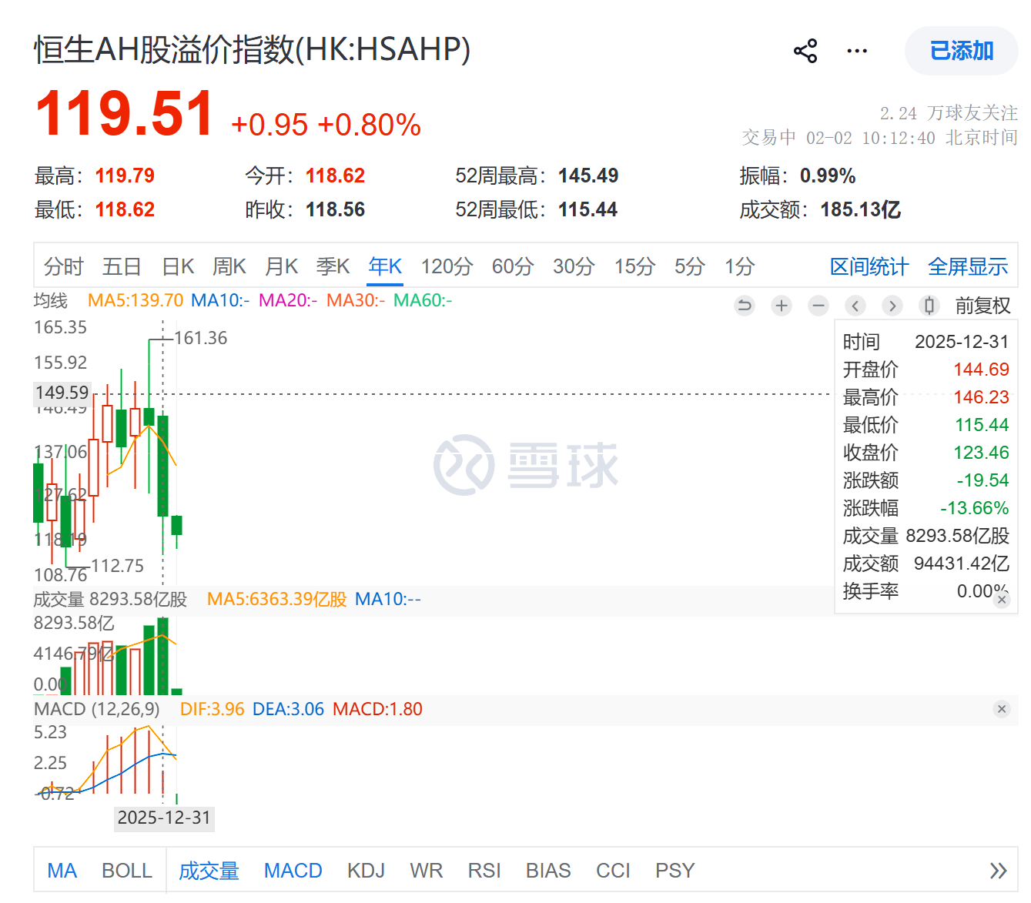The width and height of the screenshot is (1031, 903).
Task: Toggle the 已添加 watchlist button
Action: (x=961, y=52)
